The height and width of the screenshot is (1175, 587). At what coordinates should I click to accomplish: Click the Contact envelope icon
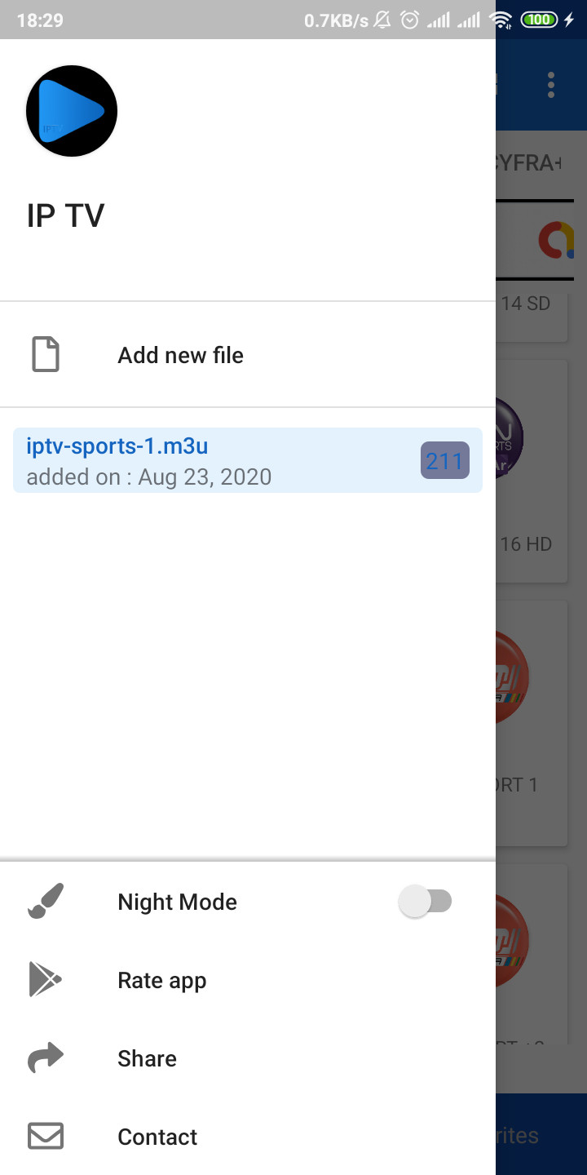(x=46, y=1137)
